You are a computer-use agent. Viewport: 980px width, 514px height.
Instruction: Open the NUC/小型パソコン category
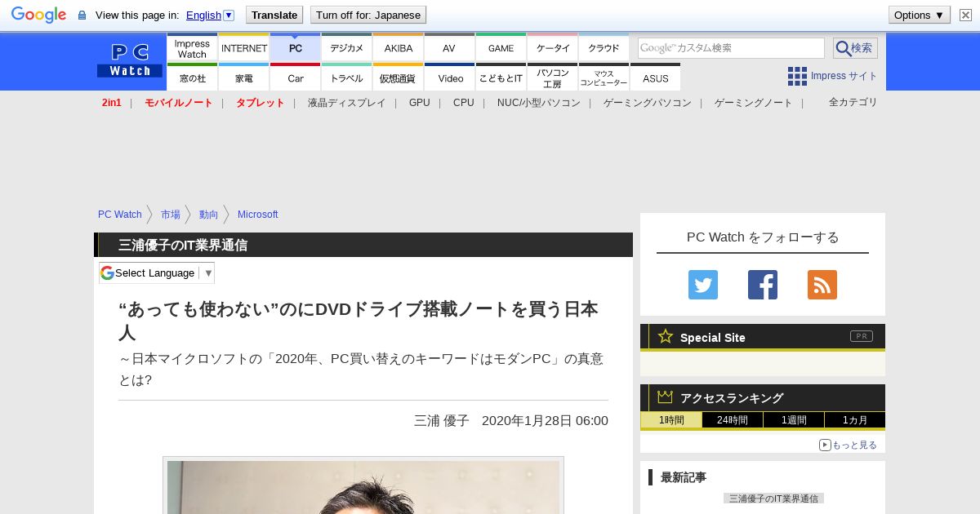tap(539, 103)
